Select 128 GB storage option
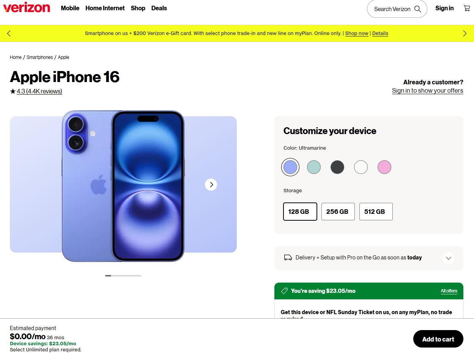The image size is (474, 354). 300,212
